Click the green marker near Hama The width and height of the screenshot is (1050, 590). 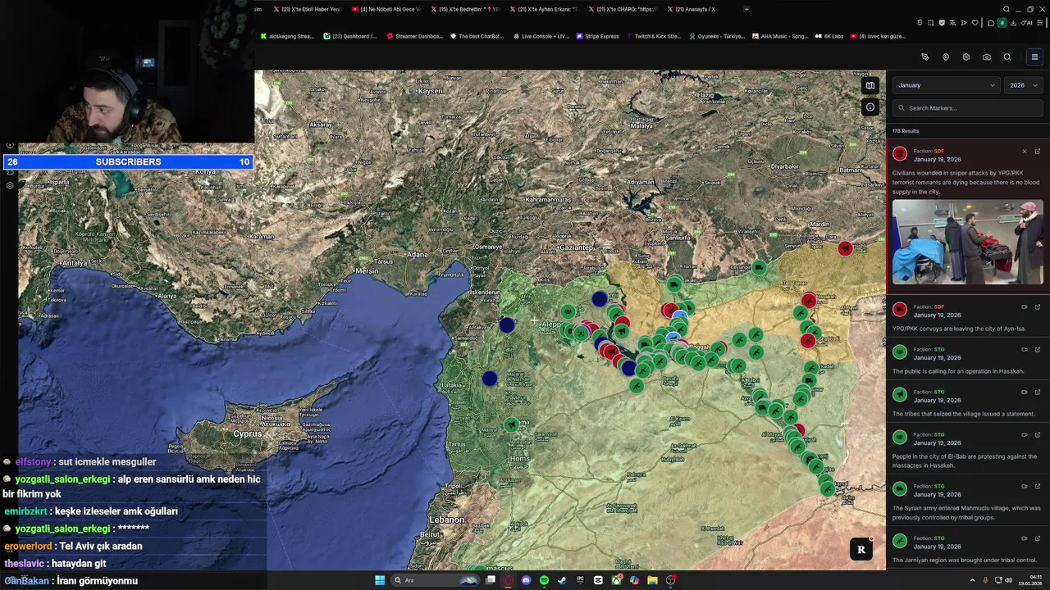(512, 424)
